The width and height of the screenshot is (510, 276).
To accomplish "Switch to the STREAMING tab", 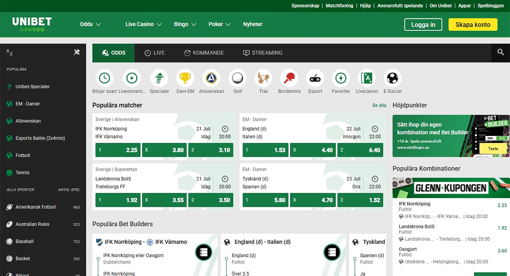I will (263, 53).
